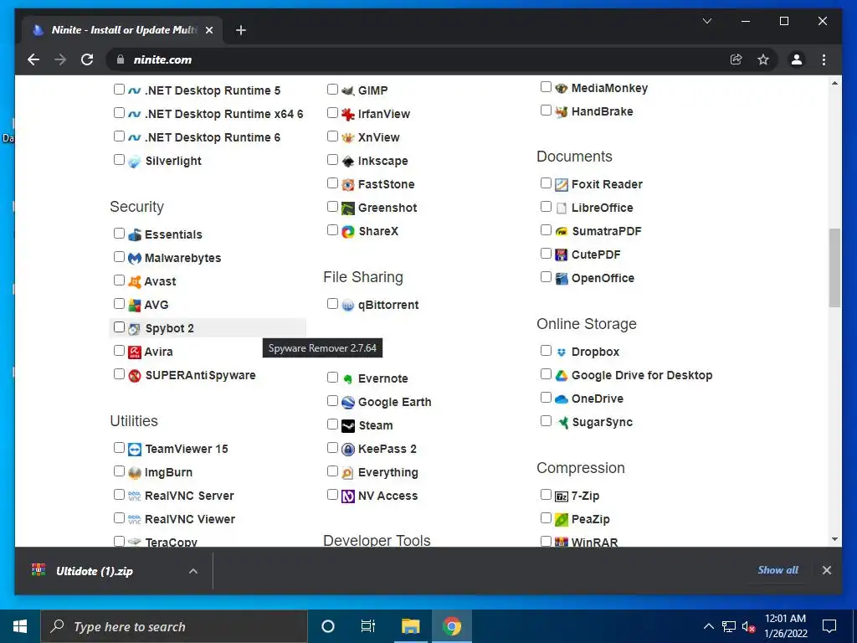The width and height of the screenshot is (857, 643).
Task: Open the Chrome profile icon
Action: (x=797, y=59)
